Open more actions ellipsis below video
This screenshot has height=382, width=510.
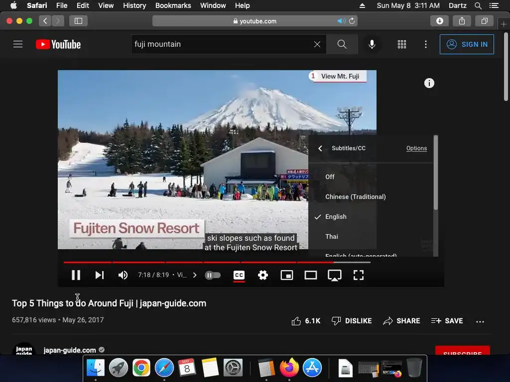(480, 322)
